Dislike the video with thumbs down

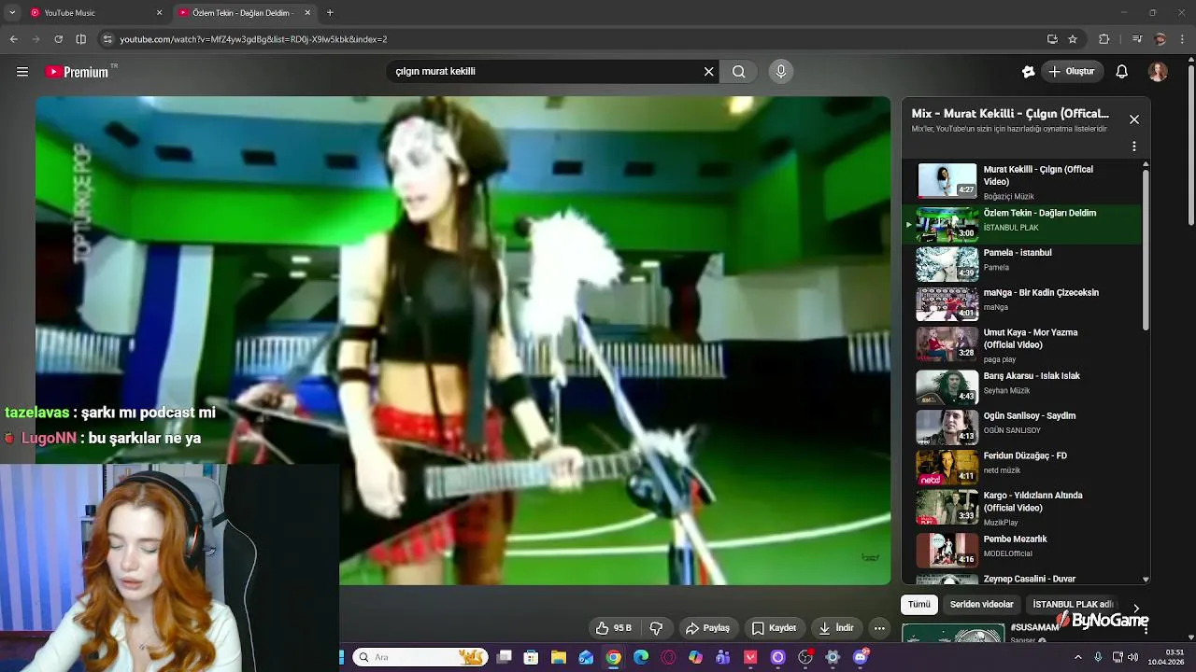656,628
